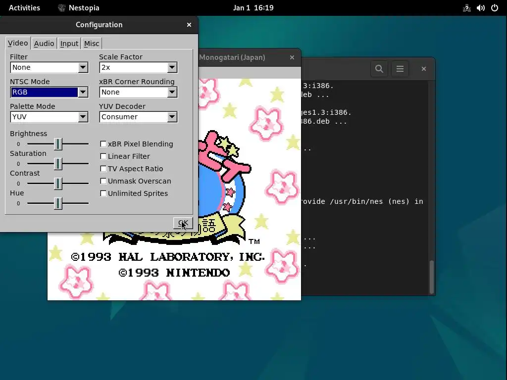Close the Configuration dialog
The image size is (507, 380).
(189, 25)
